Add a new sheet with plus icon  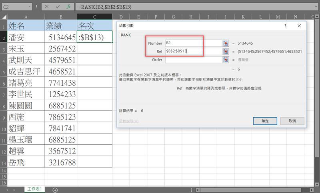[x=55, y=190]
